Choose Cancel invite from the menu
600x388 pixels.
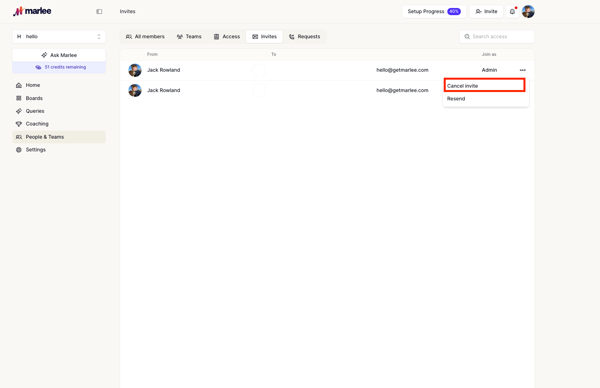tap(485, 86)
